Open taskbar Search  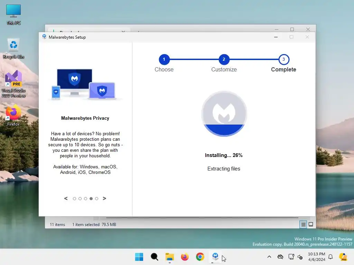[155, 257]
